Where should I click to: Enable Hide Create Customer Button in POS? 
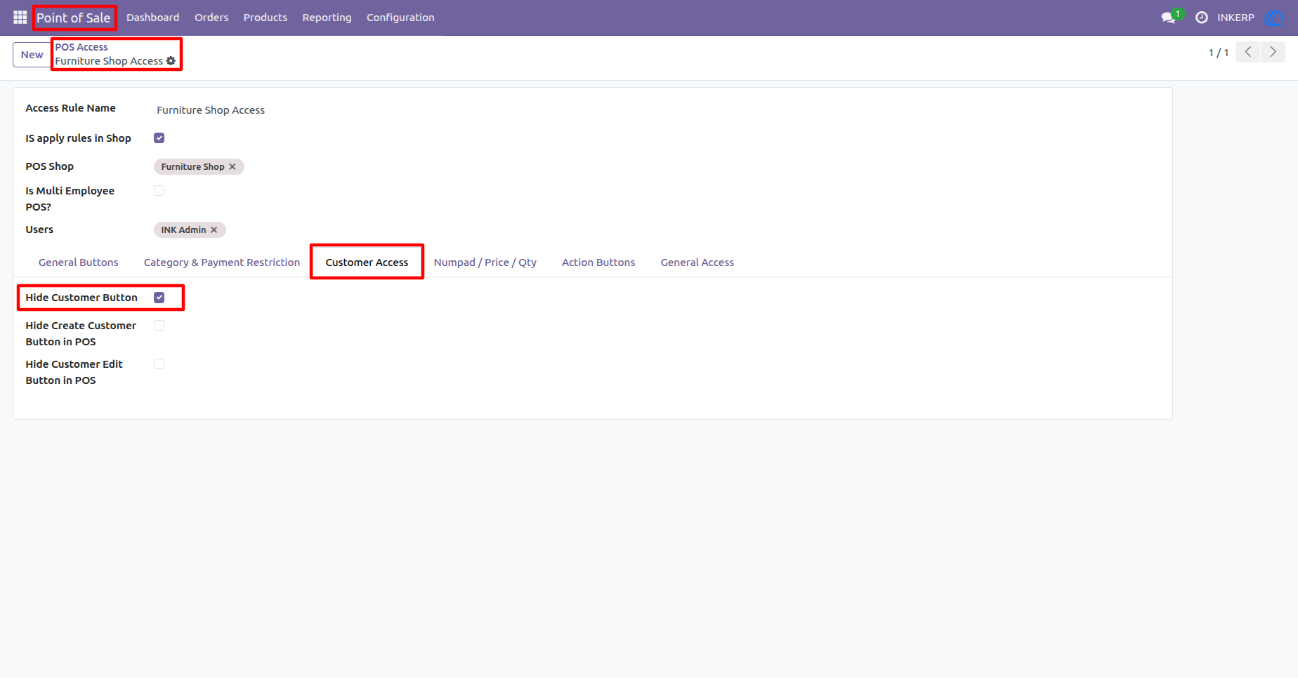tap(159, 326)
